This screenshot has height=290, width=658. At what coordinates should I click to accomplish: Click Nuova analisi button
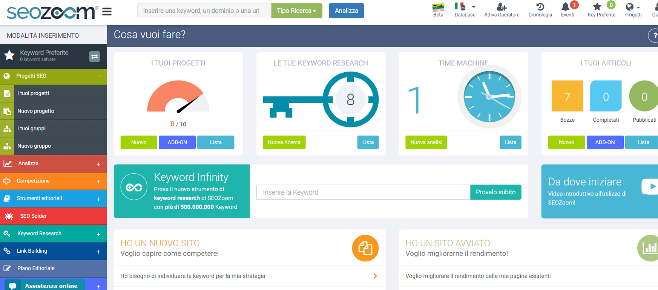(x=426, y=142)
